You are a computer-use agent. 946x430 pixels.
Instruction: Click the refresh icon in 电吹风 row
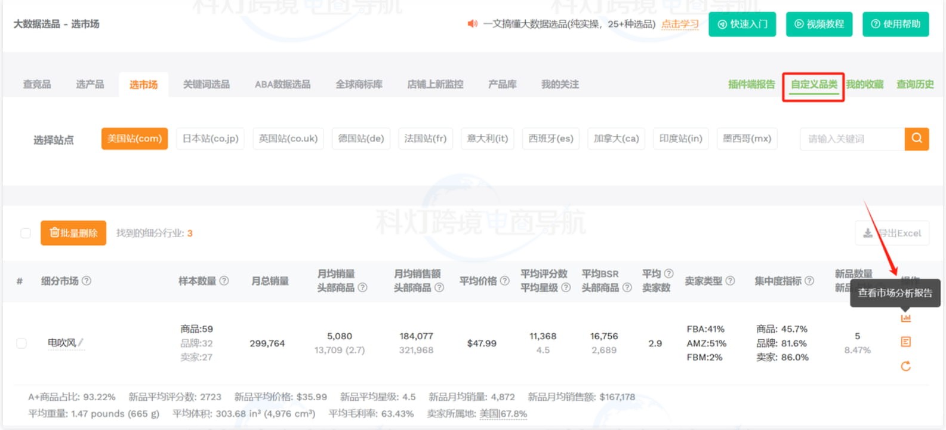(x=905, y=366)
